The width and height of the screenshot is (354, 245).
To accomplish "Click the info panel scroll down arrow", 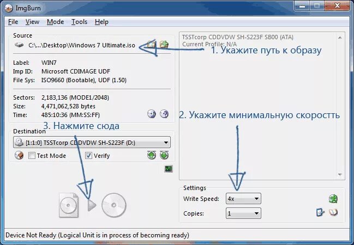I will click(x=340, y=174).
